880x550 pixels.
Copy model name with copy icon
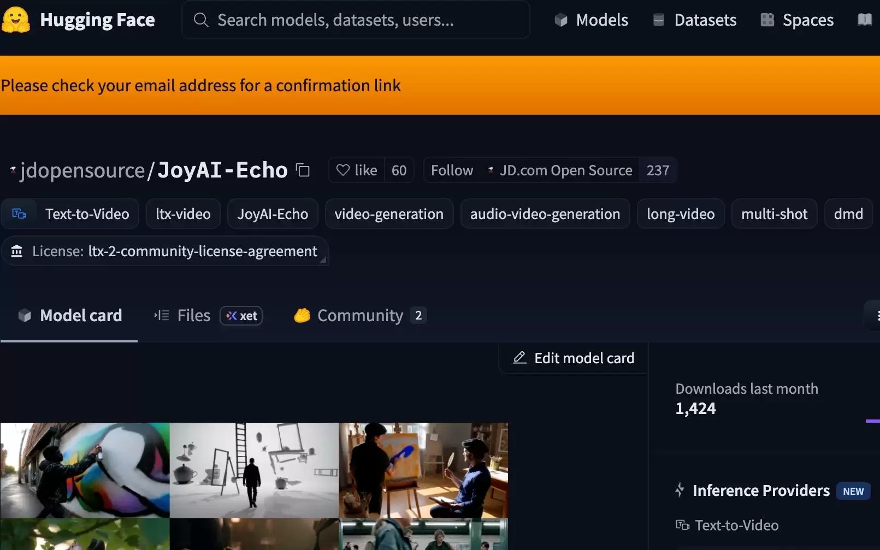tap(303, 170)
